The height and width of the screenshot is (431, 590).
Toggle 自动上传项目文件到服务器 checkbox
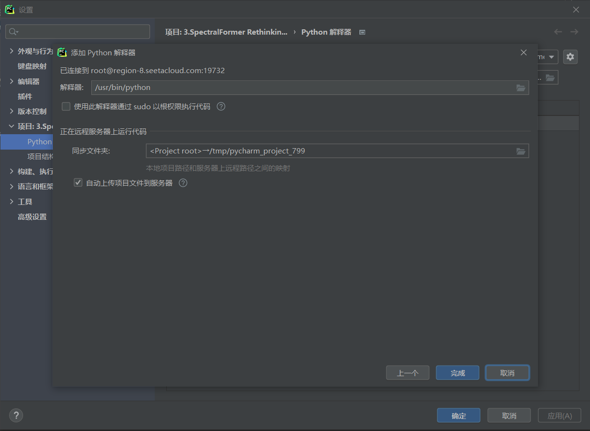[78, 183]
